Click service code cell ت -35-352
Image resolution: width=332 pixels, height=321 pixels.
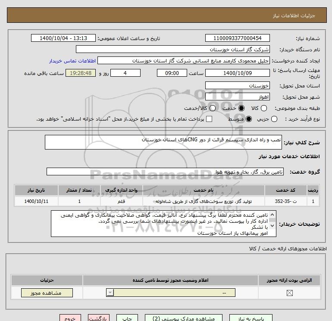(285, 201)
